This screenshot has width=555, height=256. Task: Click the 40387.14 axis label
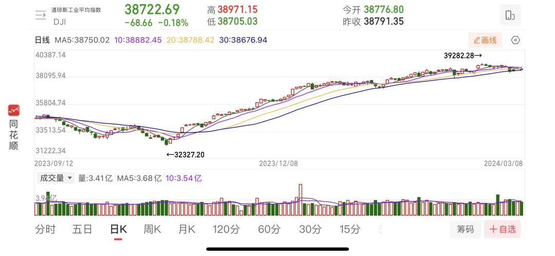coord(50,55)
